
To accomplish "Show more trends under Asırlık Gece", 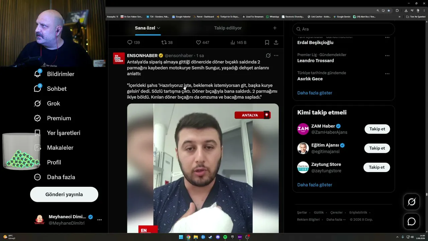I will pyautogui.click(x=315, y=93).
